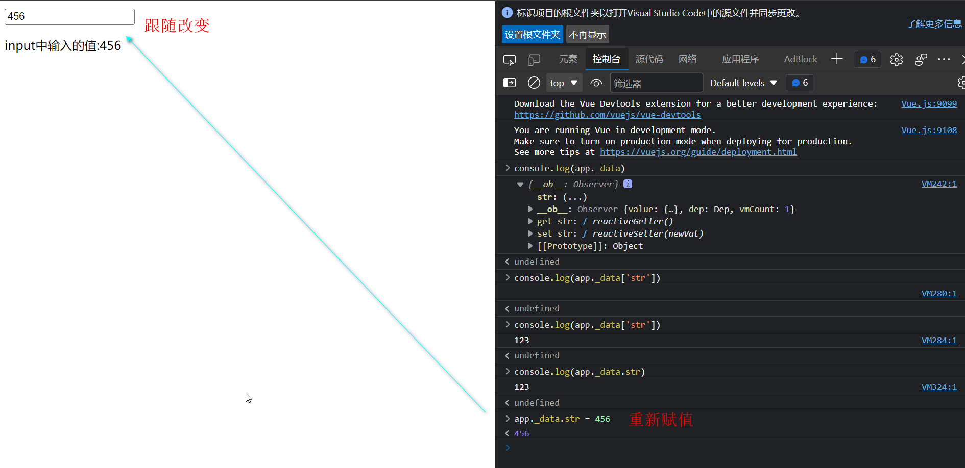Expand [[Prototype]]: Object
Image resolution: width=965 pixels, height=468 pixels.
[x=530, y=246]
